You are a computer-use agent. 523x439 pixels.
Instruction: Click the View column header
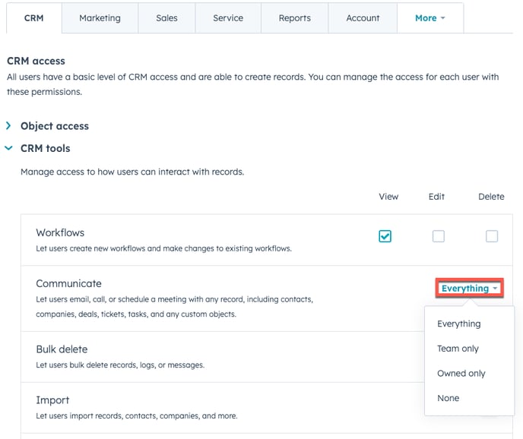[388, 197]
